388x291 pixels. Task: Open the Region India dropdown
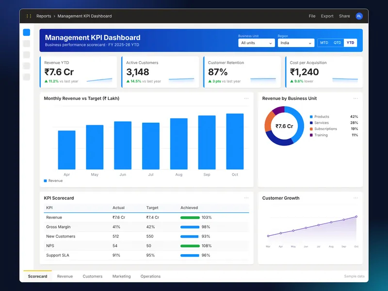(x=296, y=43)
